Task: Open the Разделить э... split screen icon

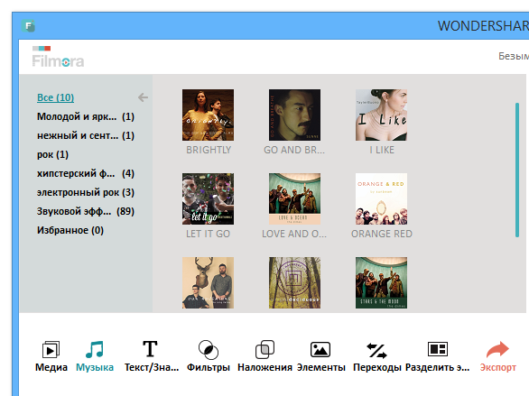Action: [x=438, y=349]
